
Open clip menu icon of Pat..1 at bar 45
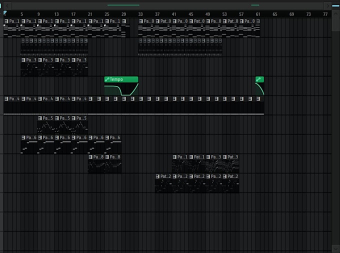(191, 157)
